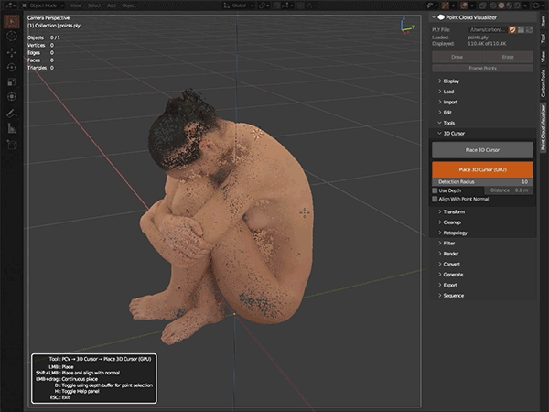This screenshot has height=412, width=549.
Task: Open the Global transform orientation dropdown
Action: 239,5
